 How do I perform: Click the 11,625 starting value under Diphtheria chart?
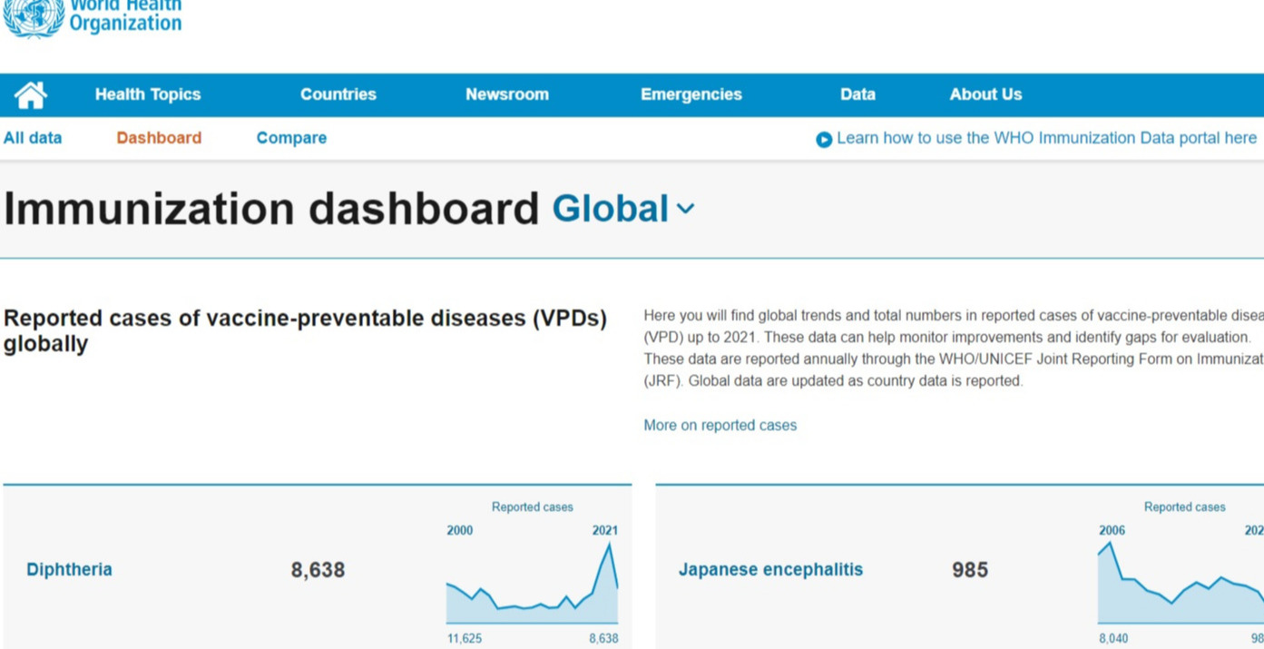[x=465, y=638]
